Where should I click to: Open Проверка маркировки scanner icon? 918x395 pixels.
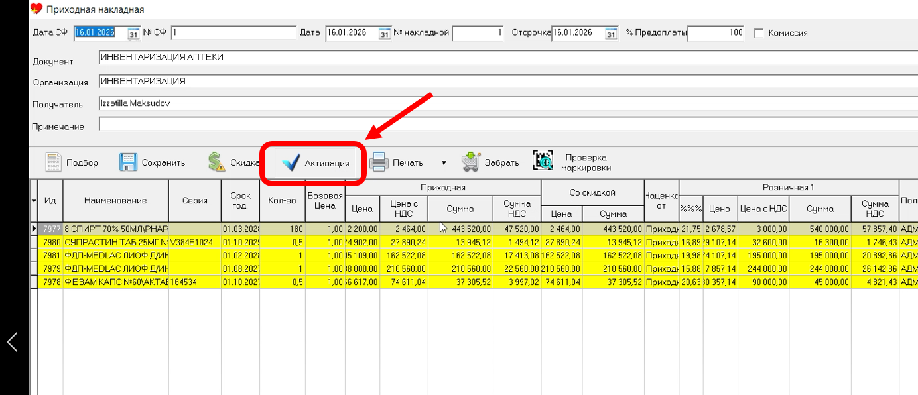pyautogui.click(x=543, y=161)
